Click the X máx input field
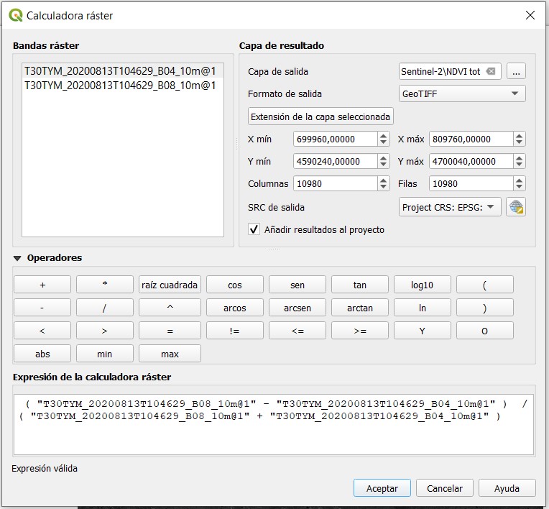The width and height of the screenshot is (549, 509). 471,139
